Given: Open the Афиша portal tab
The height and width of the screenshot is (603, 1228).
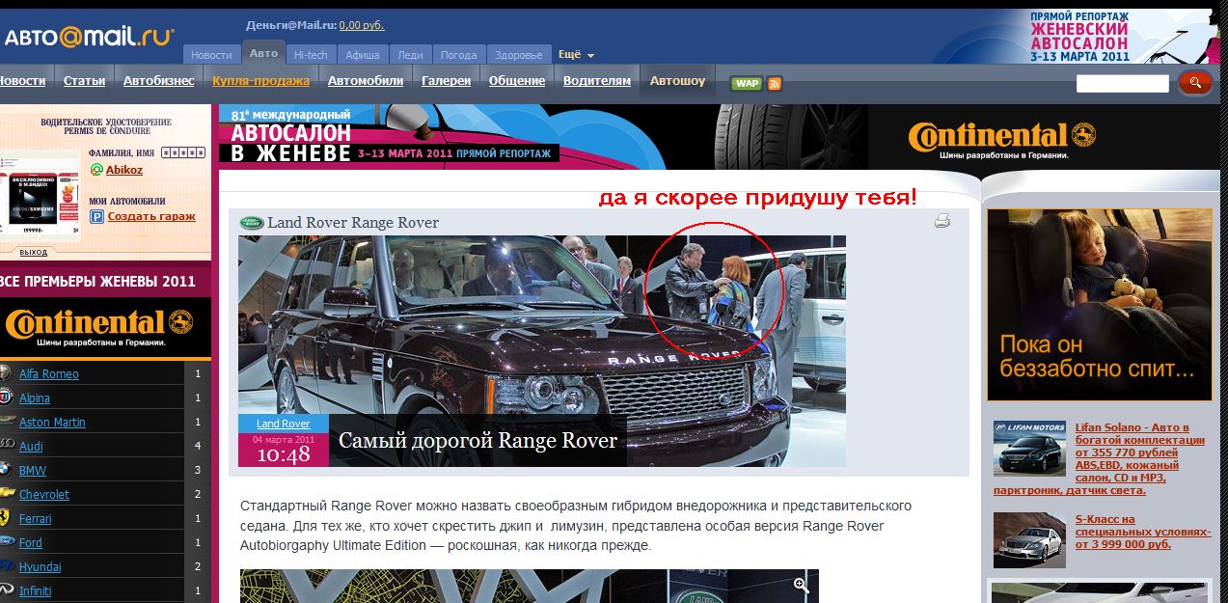Looking at the screenshot, I should 363,55.
